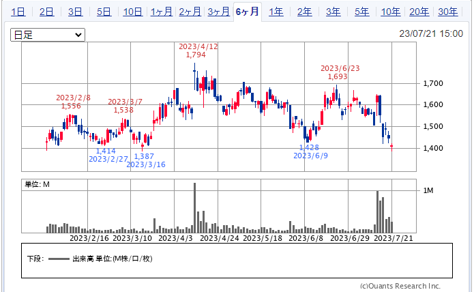The image size is (474, 292).
Task: Click the tallest volume bar in April
Action: (194, 207)
